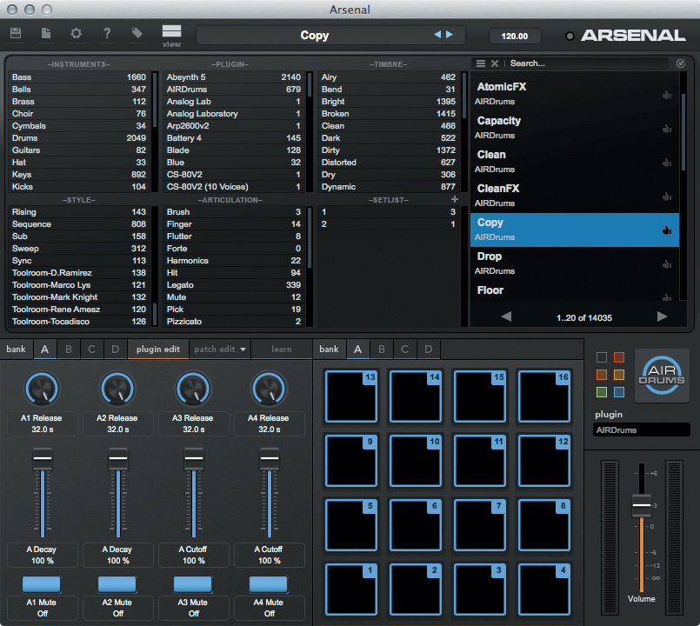Open help with the question mark icon
The width and height of the screenshot is (700, 626).
coord(107,33)
